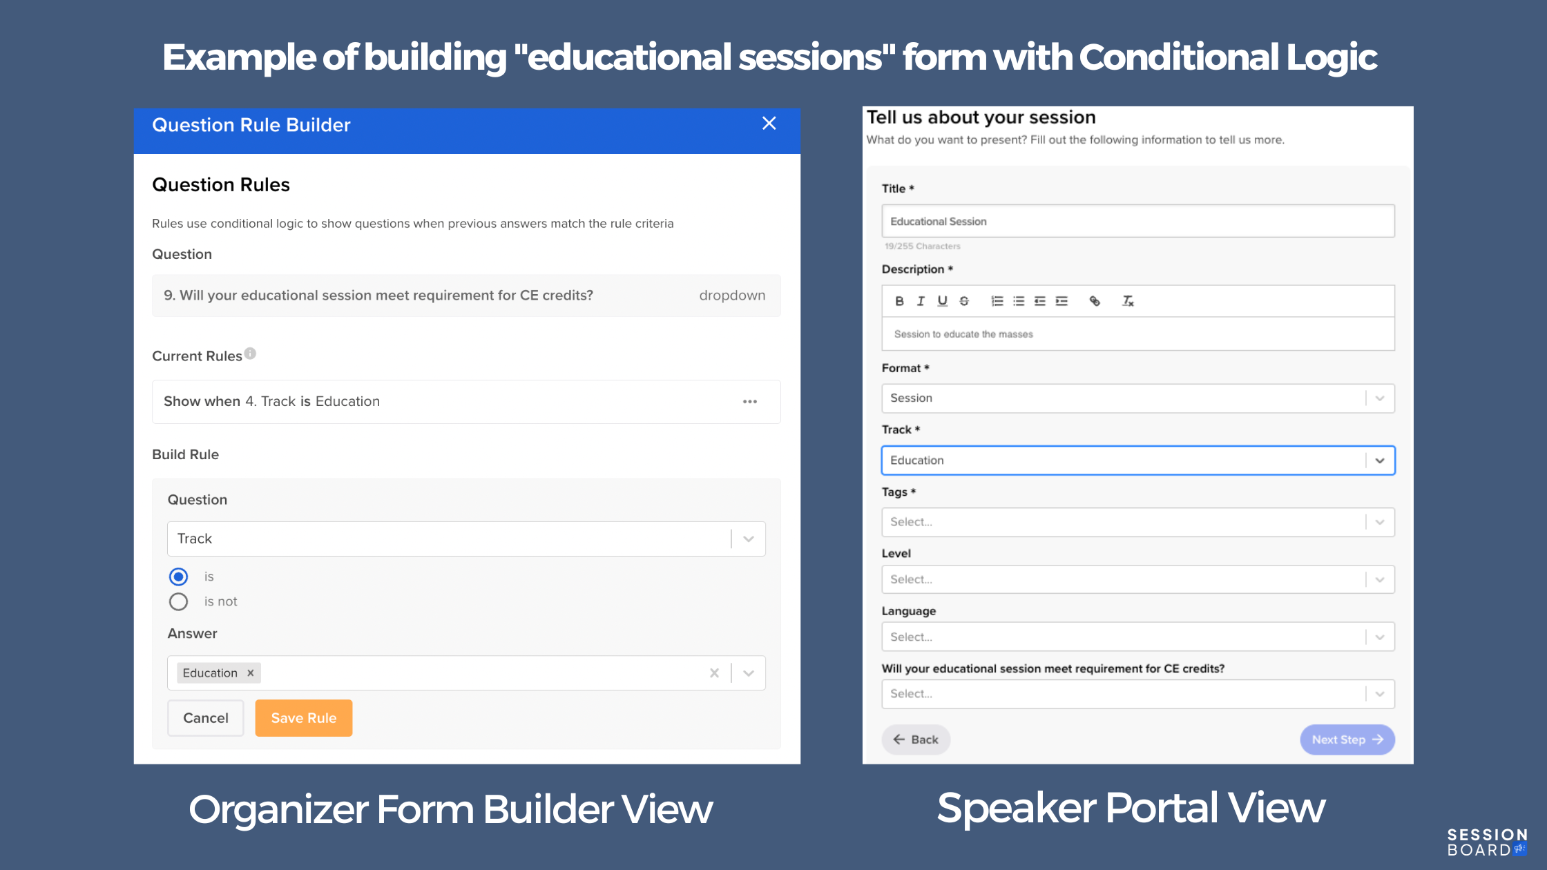The image size is (1547, 870).
Task: Insert a bulleted list in the description
Action: coord(1019,300)
